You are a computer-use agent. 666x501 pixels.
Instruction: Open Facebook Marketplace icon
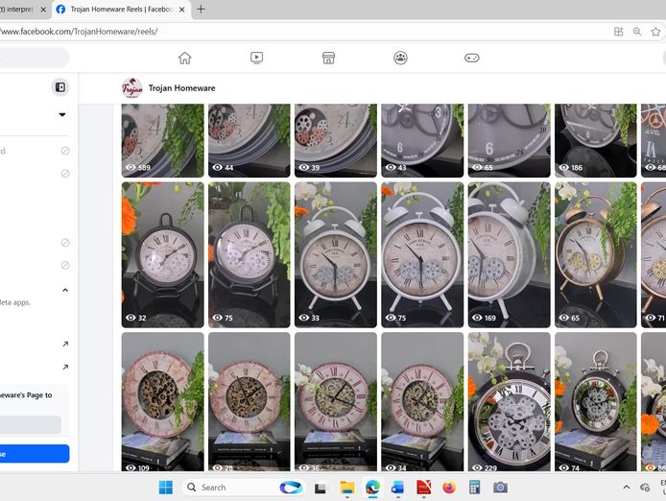328,58
